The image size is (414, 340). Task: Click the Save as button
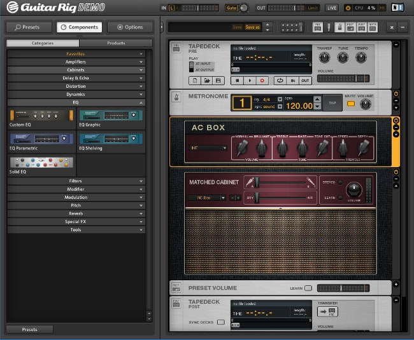click(x=253, y=27)
